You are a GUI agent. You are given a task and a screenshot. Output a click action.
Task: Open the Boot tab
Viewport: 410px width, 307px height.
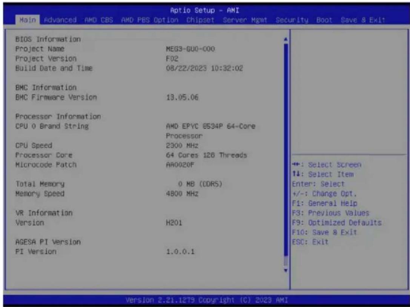pos(324,20)
